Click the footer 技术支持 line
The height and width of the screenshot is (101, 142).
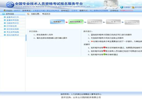coord(81,98)
